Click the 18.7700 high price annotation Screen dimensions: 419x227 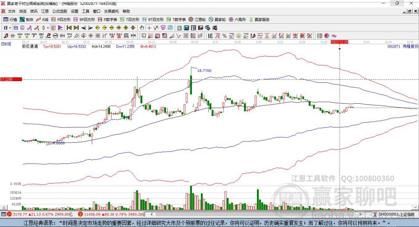[x=204, y=70]
